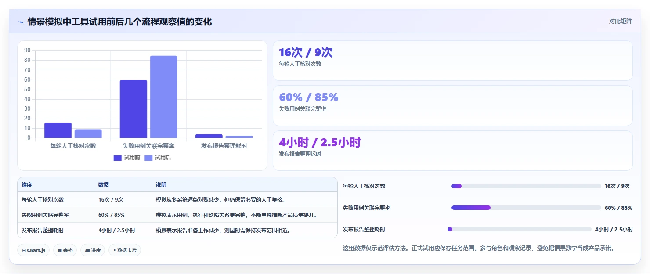This screenshot has width=650, height=274.
Task: Click the description starting 模拟表示用例、执行和缺陷关系
Action: click(236, 215)
